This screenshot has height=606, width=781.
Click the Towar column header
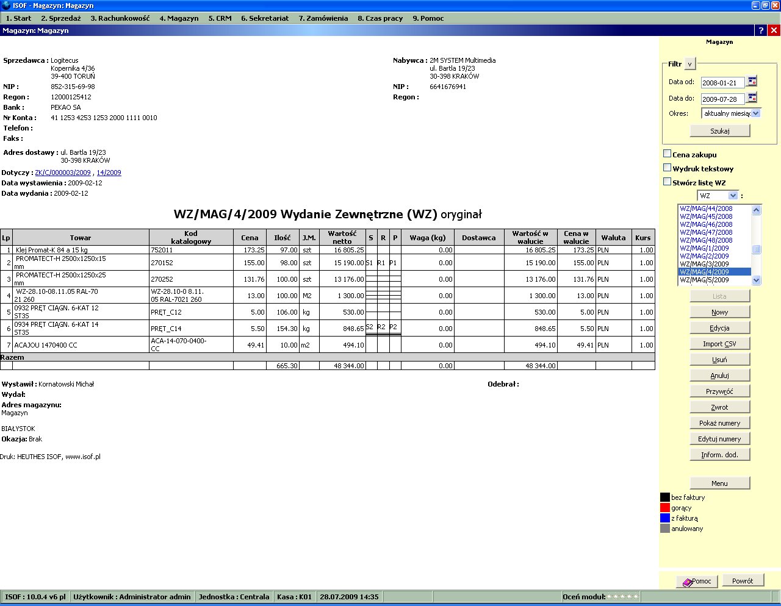tap(81, 238)
